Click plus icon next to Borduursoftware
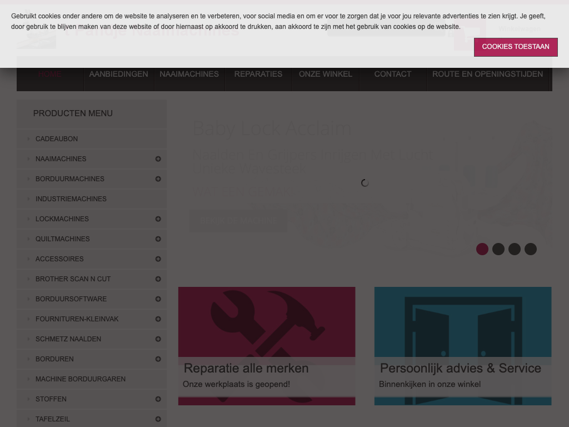Viewport: 569px width, 427px height. pos(158,299)
